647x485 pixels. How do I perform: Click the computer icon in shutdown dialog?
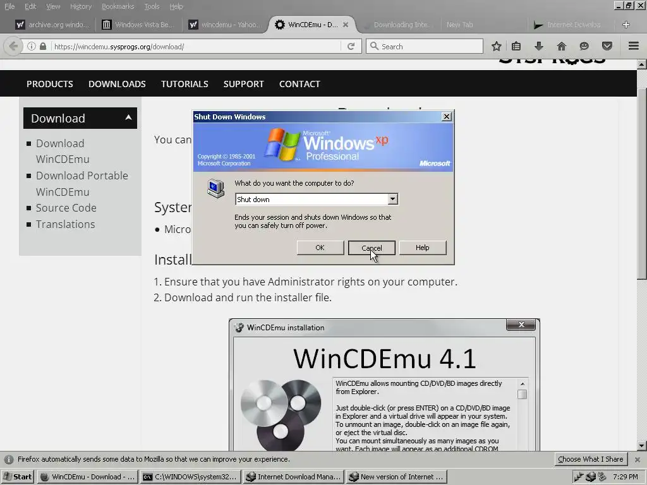tap(216, 188)
